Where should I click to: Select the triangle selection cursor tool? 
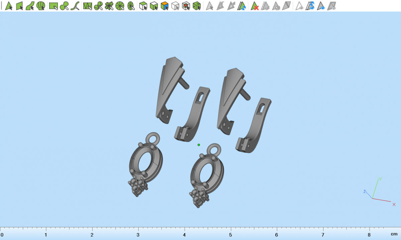point(9,6)
